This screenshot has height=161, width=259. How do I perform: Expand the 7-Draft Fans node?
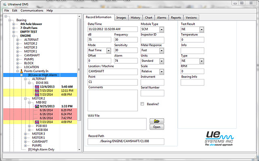13,28
